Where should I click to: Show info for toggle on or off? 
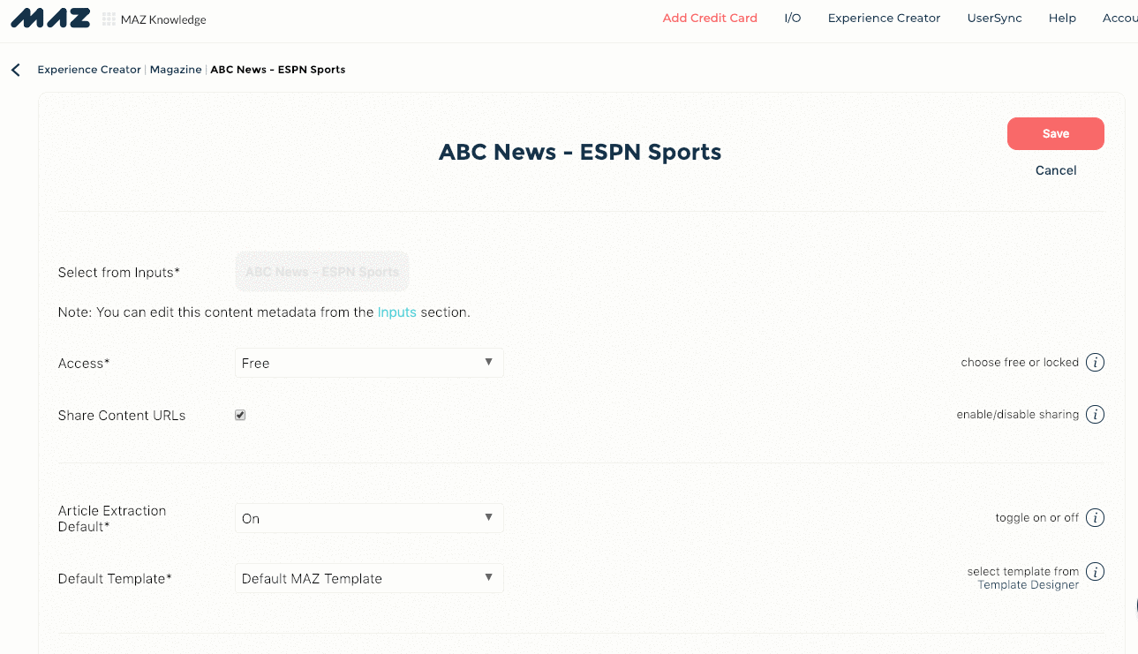1095,518
